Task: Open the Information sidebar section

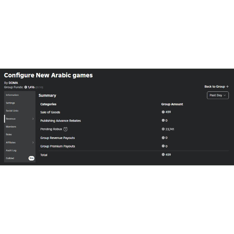Action: pyautogui.click(x=12, y=95)
